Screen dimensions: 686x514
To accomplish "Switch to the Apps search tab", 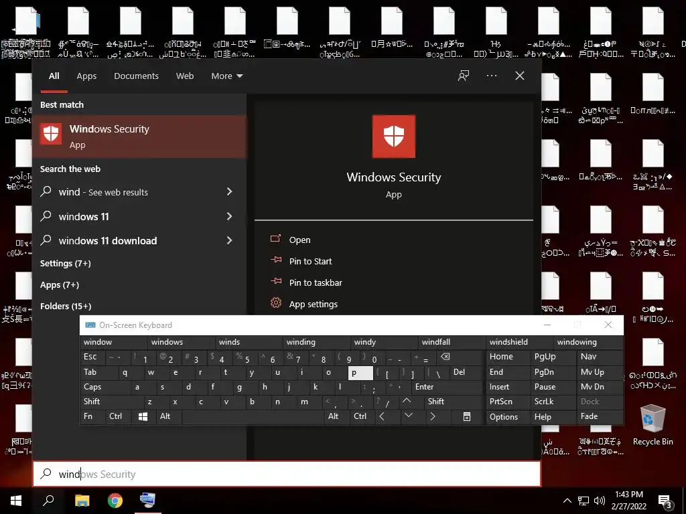I will pos(86,76).
